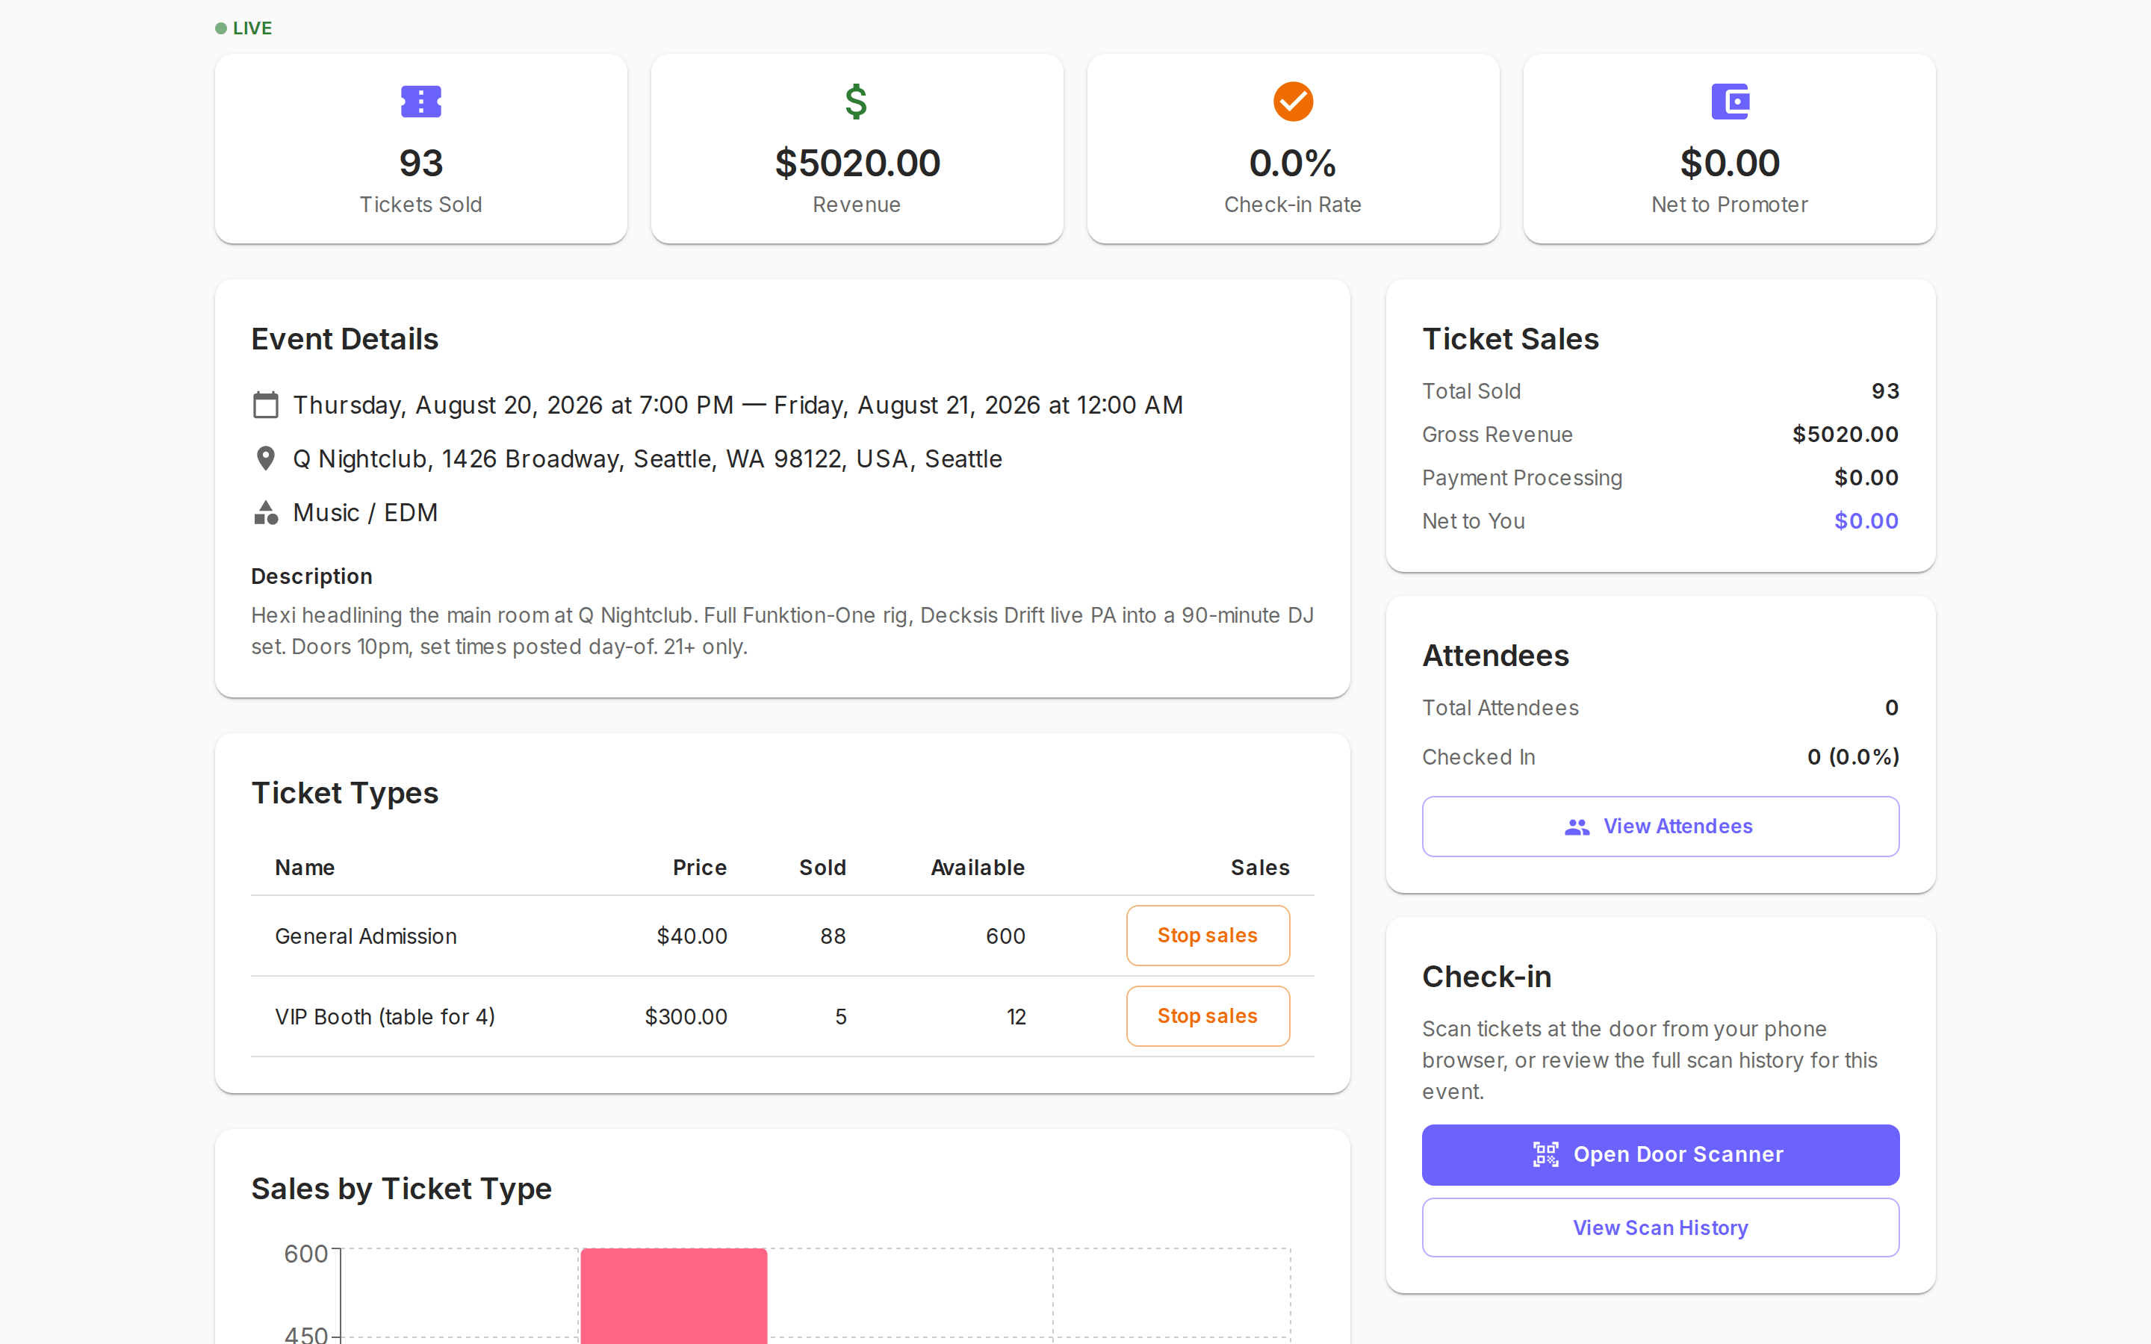Click the 12 available cell for VIP Booth
Image resolution: width=2151 pixels, height=1344 pixels.
(x=1016, y=1017)
